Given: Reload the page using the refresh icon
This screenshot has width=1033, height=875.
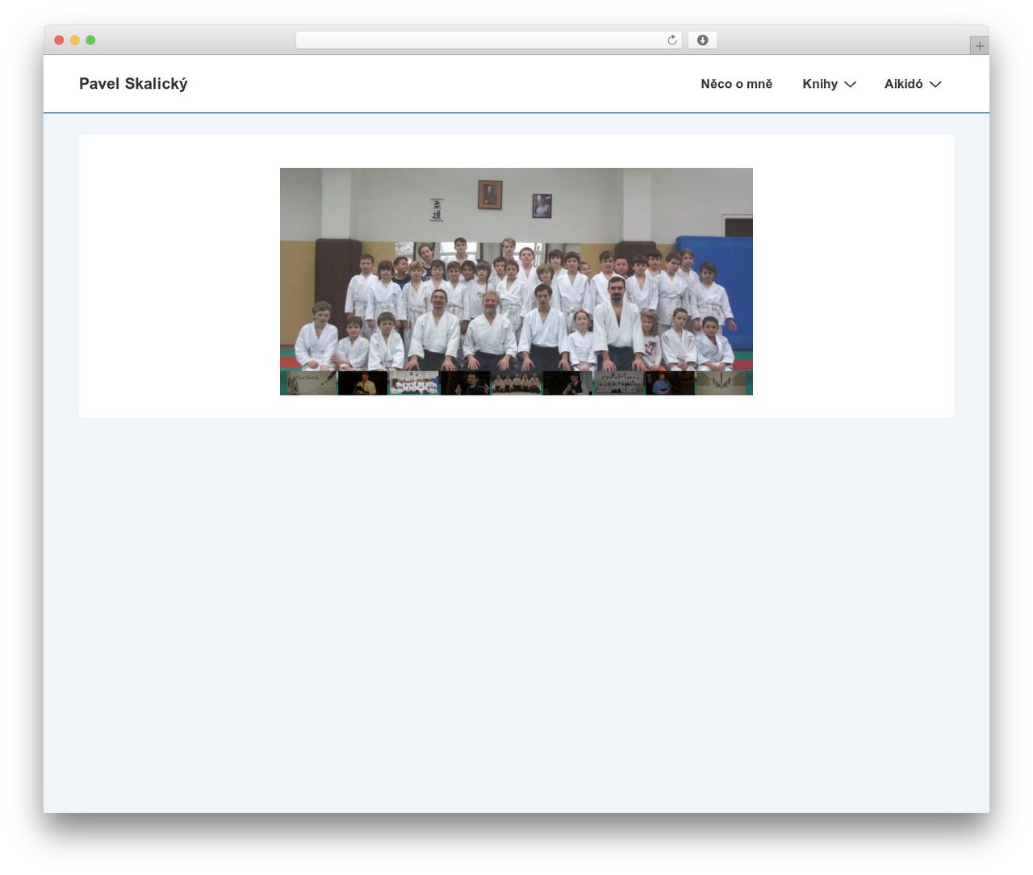Looking at the screenshot, I should [x=671, y=40].
